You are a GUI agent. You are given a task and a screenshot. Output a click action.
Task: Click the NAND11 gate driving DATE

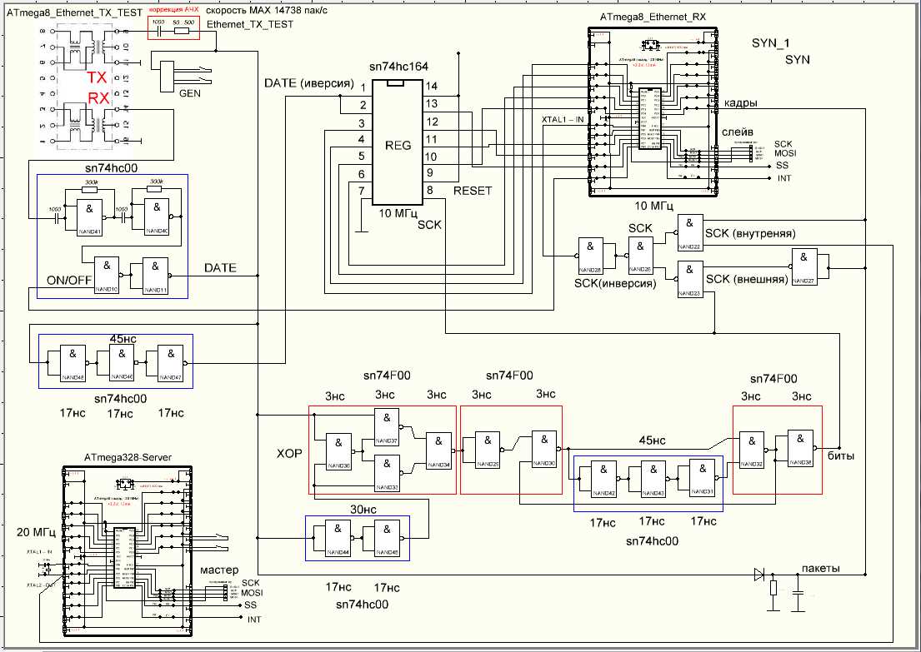(155, 276)
